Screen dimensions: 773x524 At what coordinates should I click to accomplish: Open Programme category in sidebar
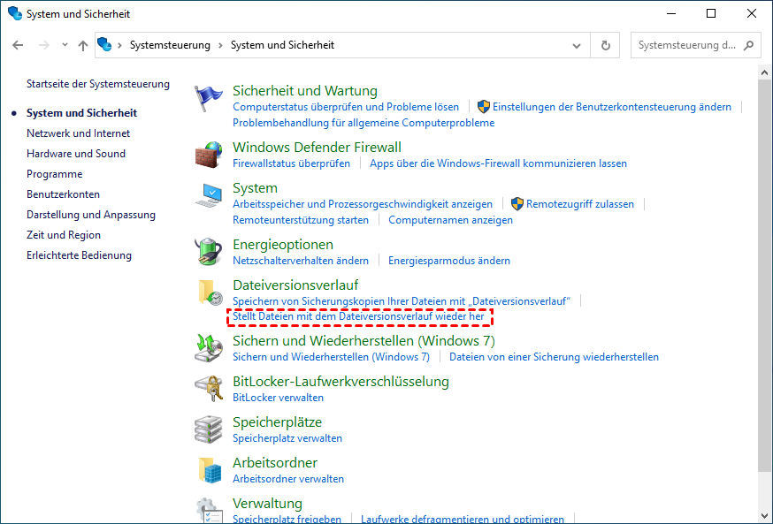pyautogui.click(x=54, y=174)
